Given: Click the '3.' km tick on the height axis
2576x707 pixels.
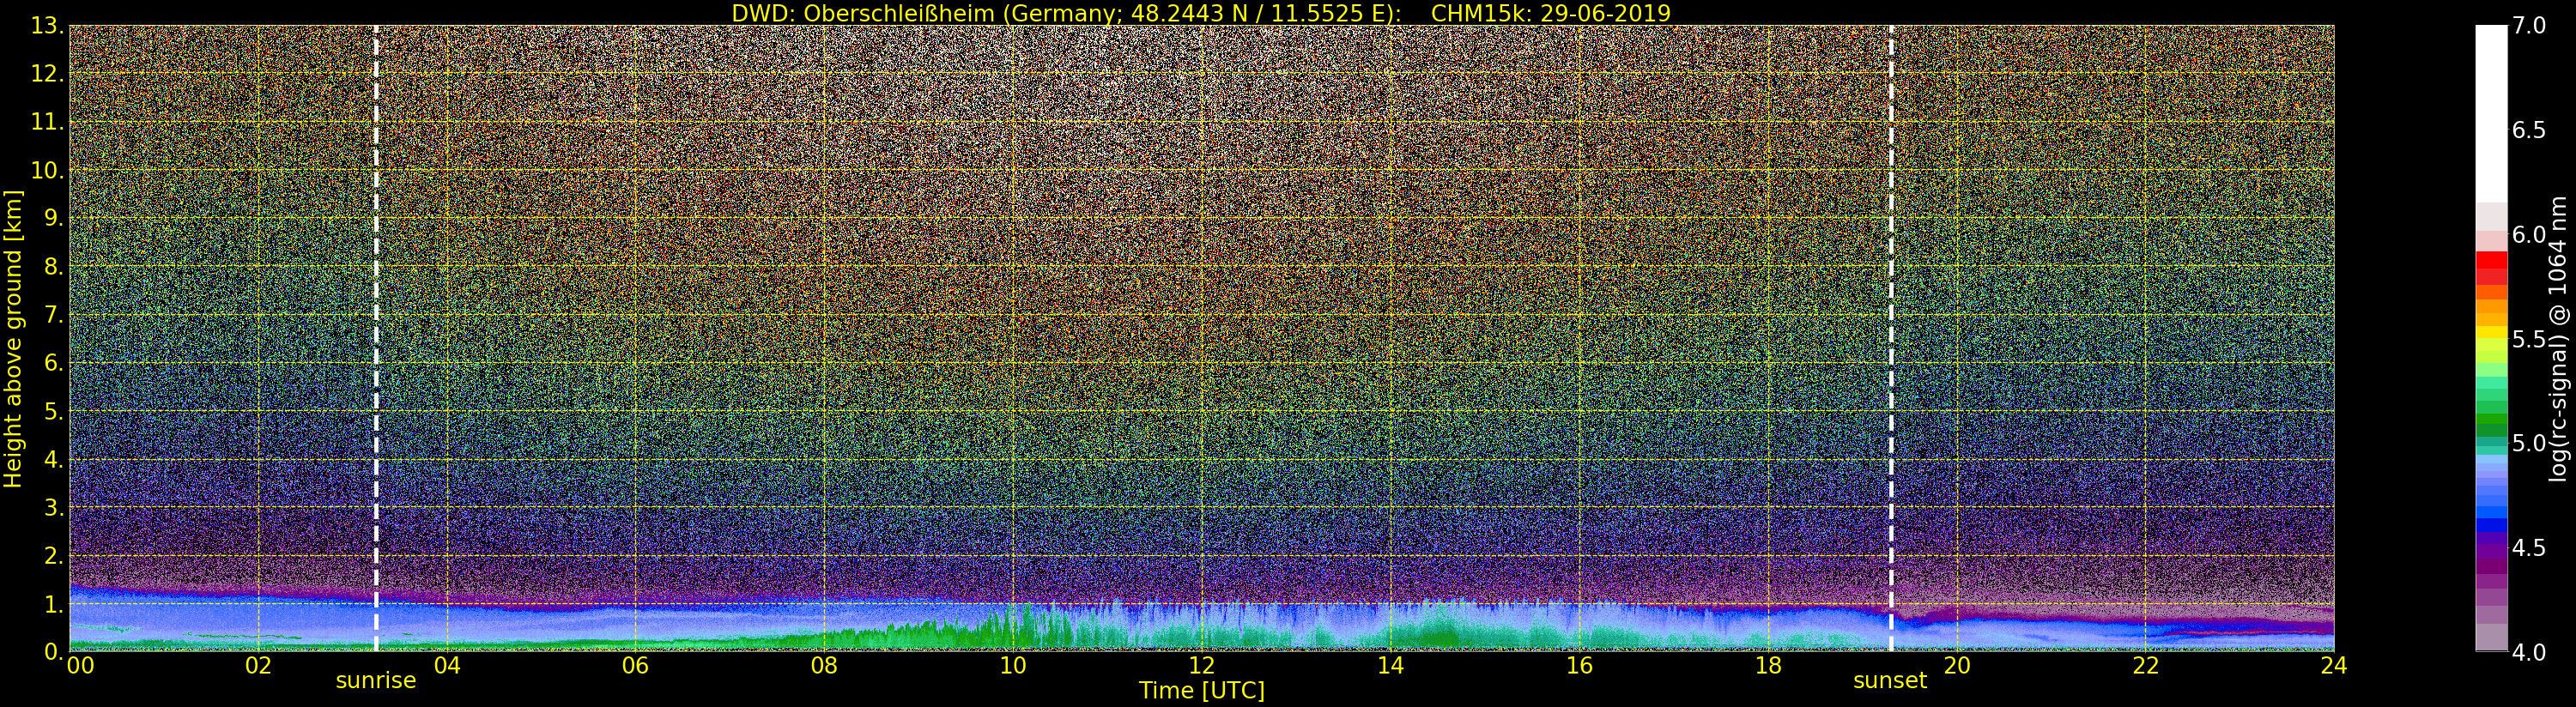Looking at the screenshot, I should pos(53,507).
